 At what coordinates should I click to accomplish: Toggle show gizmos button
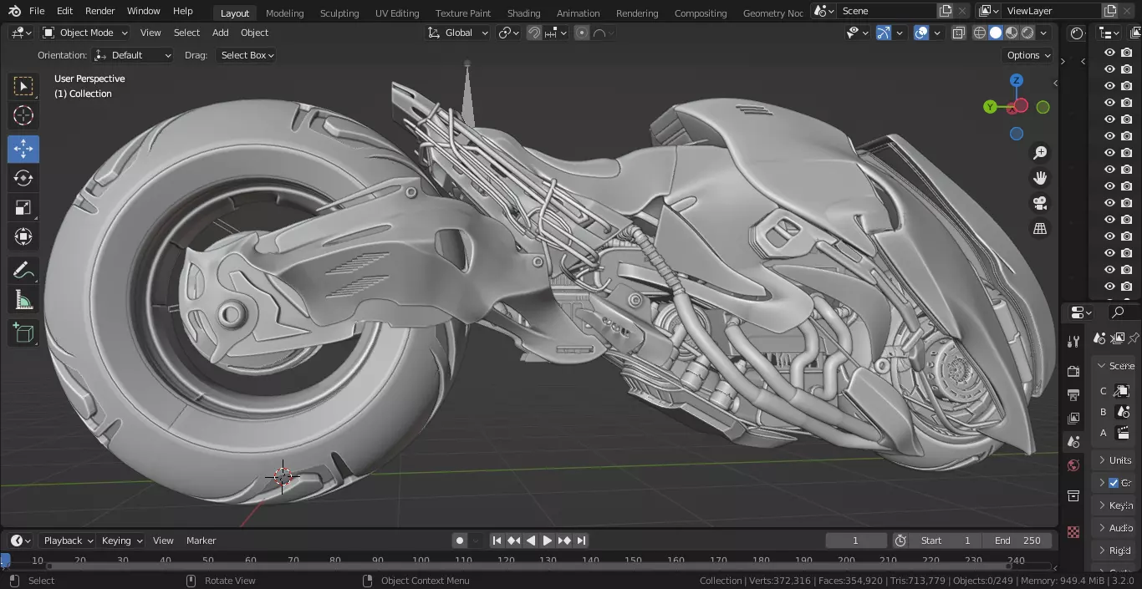point(884,33)
